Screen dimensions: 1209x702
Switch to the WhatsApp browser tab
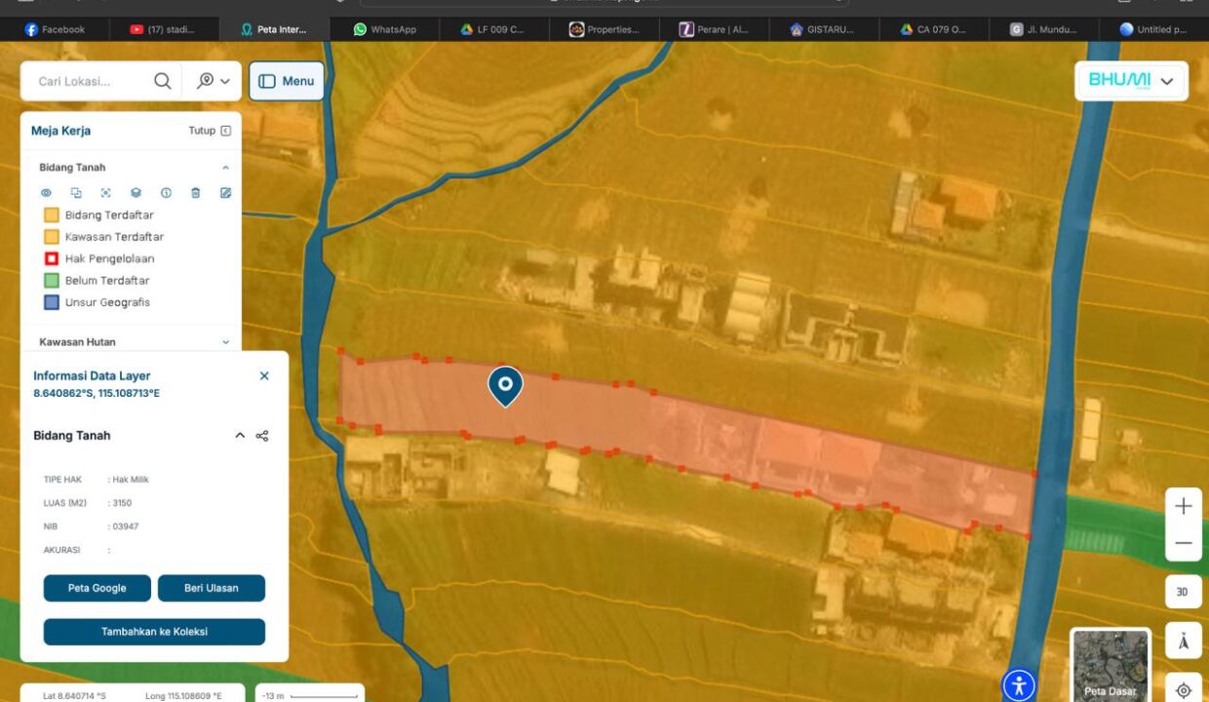(385, 29)
